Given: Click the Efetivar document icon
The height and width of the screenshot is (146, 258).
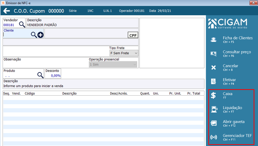Looking at the screenshot, I should (x=213, y=81).
